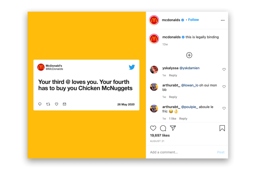
Task: Click the Twitter bird logo in tweet
Action: click(x=132, y=67)
